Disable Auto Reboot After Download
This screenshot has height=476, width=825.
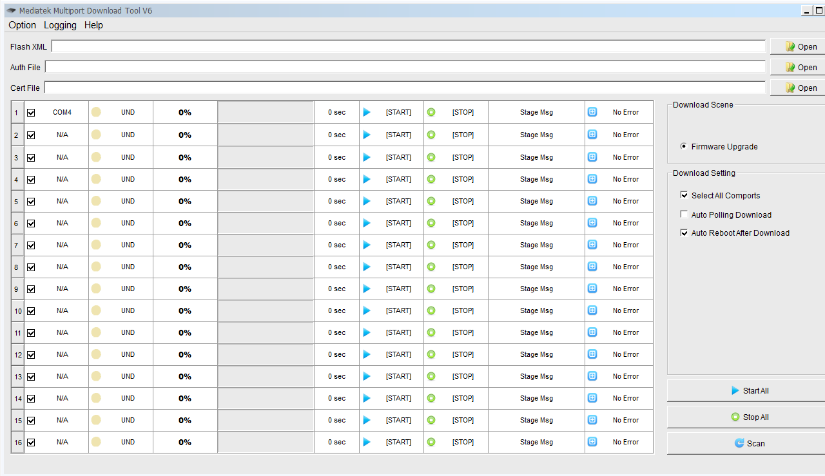[684, 233]
